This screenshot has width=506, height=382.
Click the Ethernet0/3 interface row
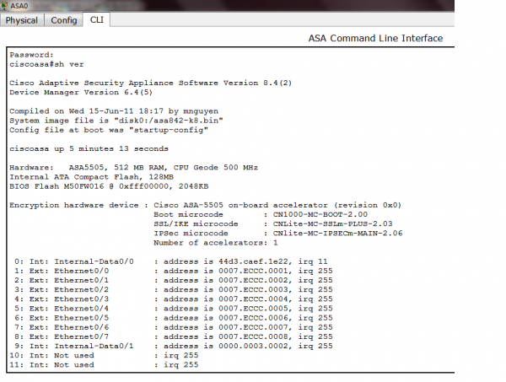[173, 299]
